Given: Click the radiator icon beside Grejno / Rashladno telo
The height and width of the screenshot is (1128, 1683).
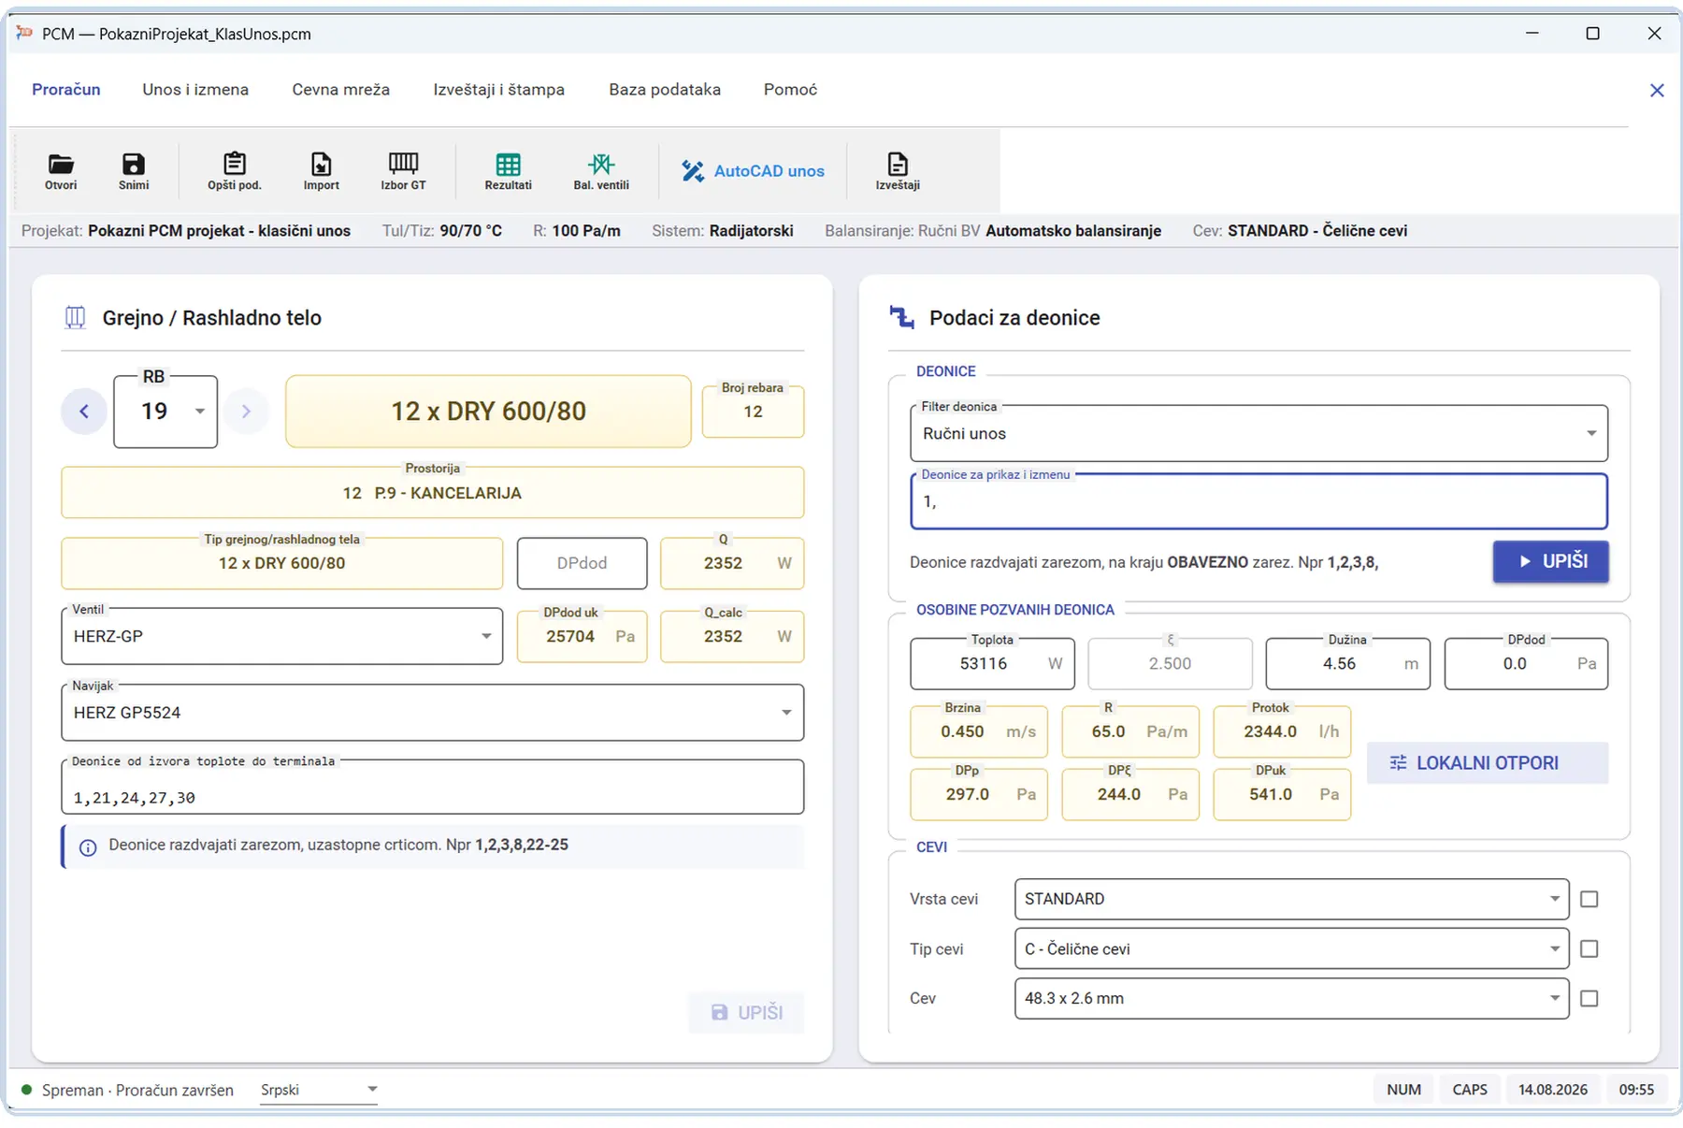Looking at the screenshot, I should [76, 318].
